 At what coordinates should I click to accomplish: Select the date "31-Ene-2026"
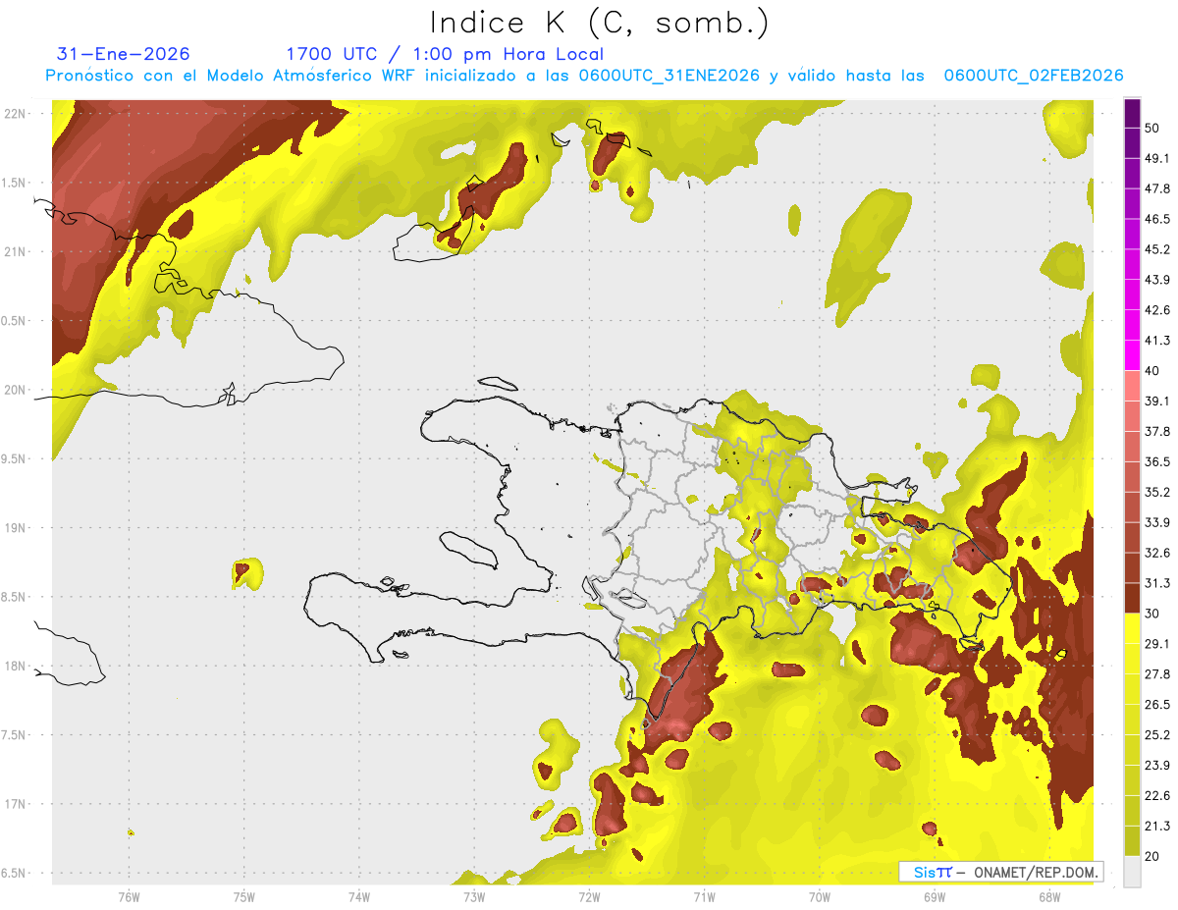click(124, 54)
